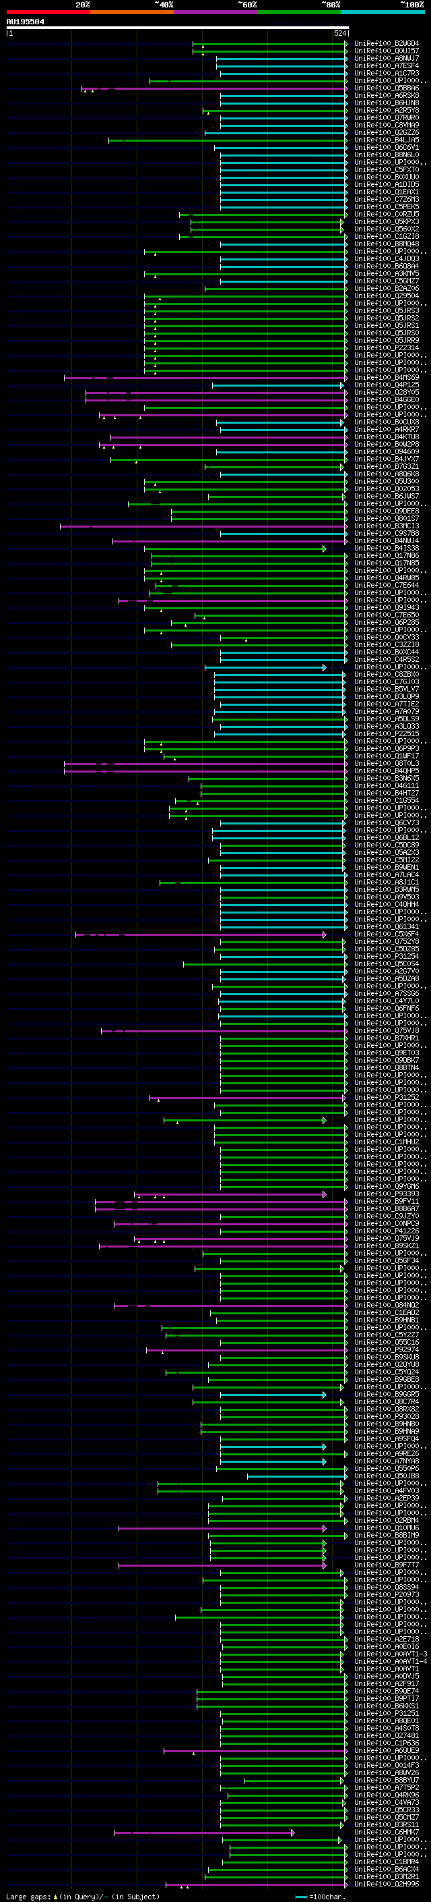Screen dimensions: 431x1902
Task: Click the UniRef100_B9SKZ1 label
Action: (x=386, y=1246)
